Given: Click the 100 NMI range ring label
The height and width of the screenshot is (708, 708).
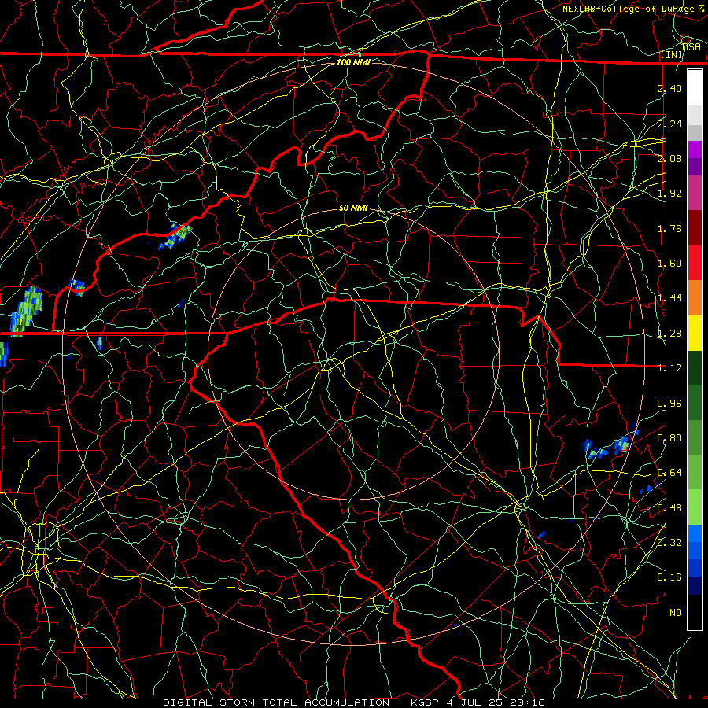Looking at the screenshot, I should tap(353, 62).
